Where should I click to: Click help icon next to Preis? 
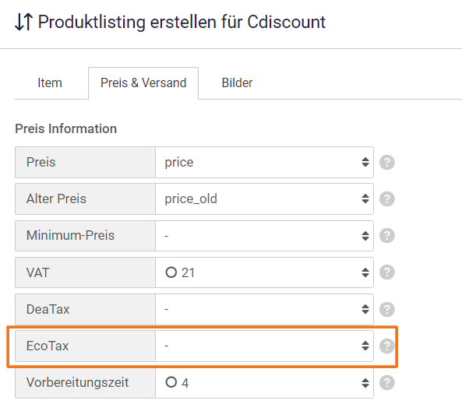387,162
